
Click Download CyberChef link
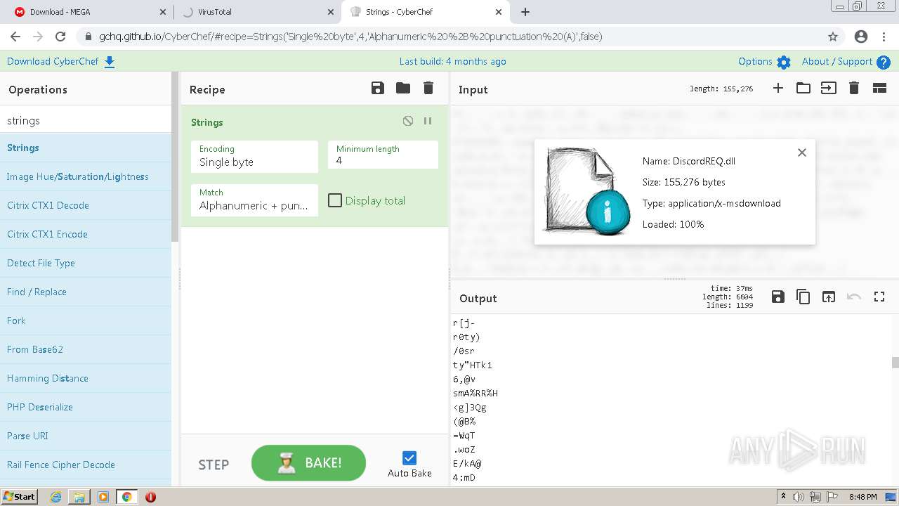point(60,61)
